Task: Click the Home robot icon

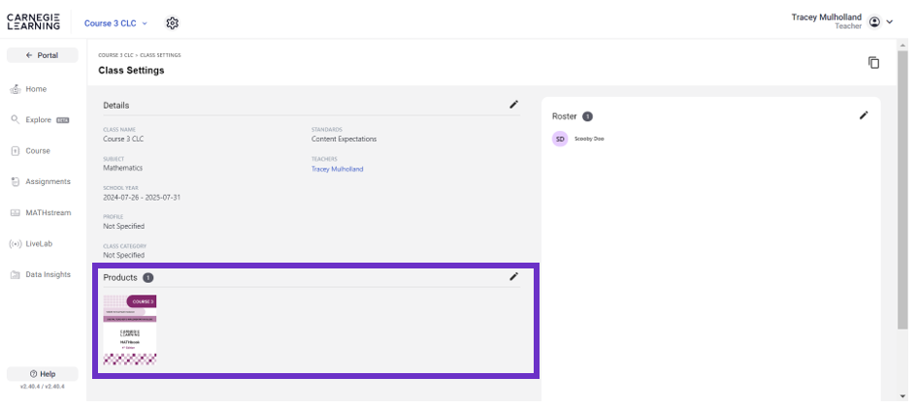Action: click(x=16, y=89)
